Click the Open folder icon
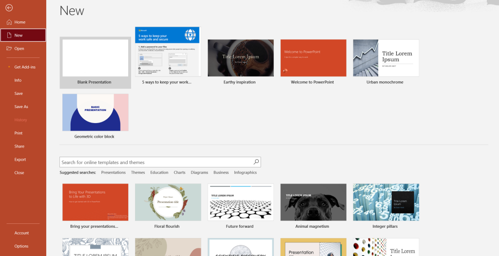This screenshot has width=499, height=256. point(9,48)
